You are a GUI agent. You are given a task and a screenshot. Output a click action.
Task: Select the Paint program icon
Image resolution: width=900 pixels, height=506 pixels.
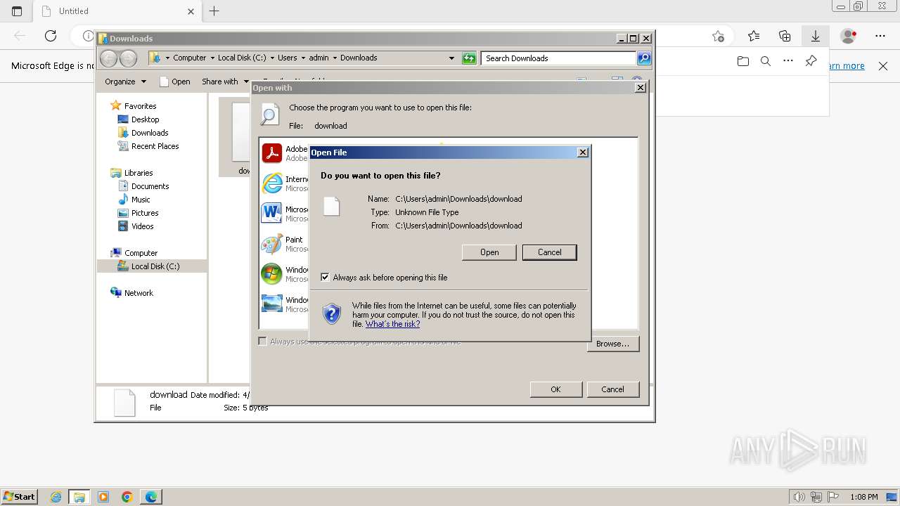pyautogui.click(x=271, y=244)
